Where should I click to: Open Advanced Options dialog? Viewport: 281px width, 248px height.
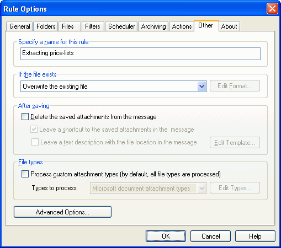coord(62,212)
